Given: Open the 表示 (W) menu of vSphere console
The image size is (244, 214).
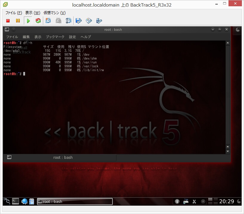Looking at the screenshot, I should pyautogui.click(x=33, y=13).
